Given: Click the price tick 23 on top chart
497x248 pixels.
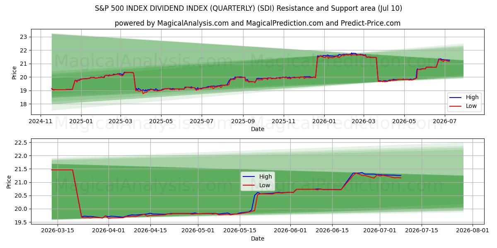Looking at the screenshot, I should [23, 37].
